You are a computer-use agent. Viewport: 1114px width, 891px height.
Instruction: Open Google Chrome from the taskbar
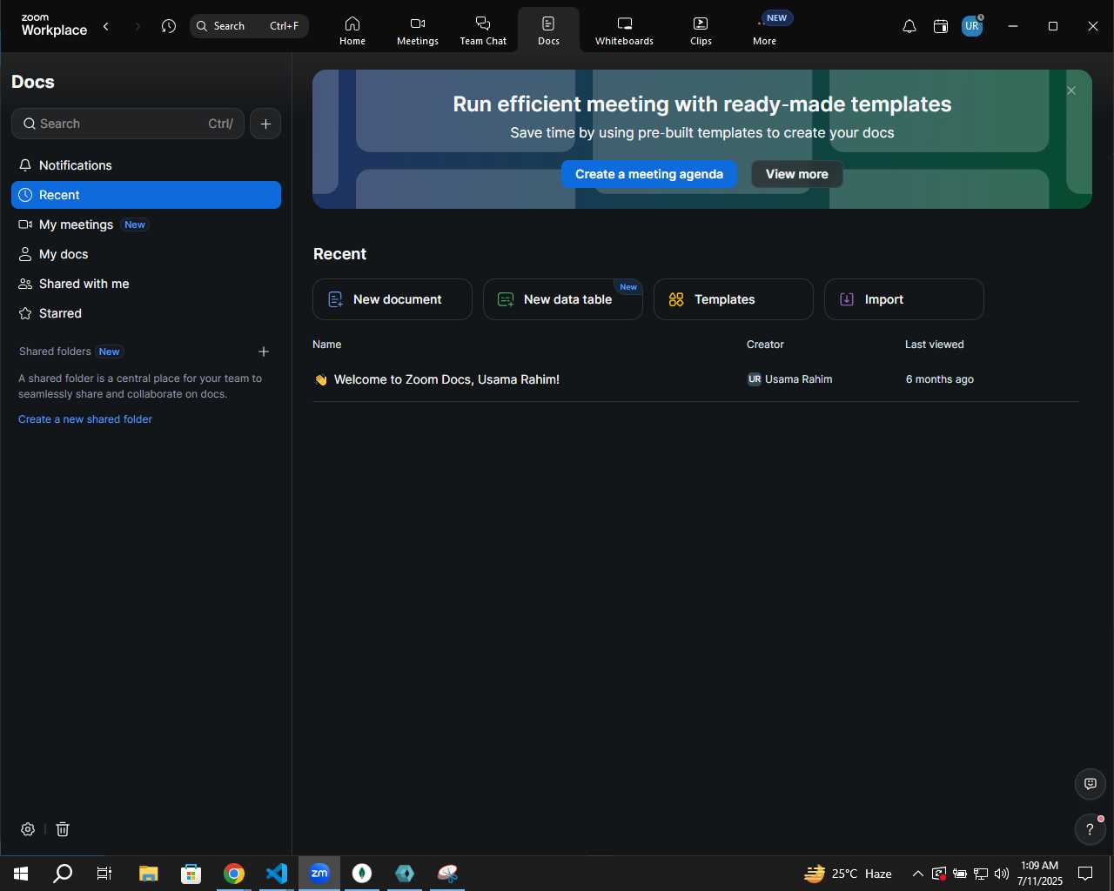click(234, 874)
